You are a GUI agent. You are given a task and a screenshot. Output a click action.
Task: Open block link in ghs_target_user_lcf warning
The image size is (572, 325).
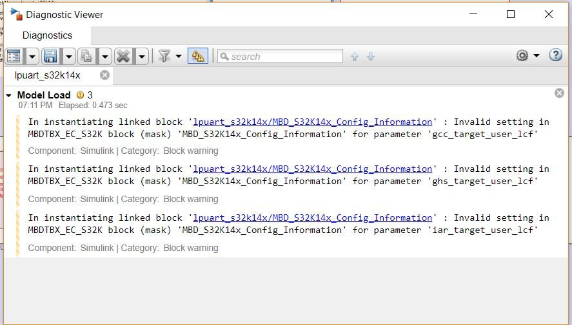[313, 169]
